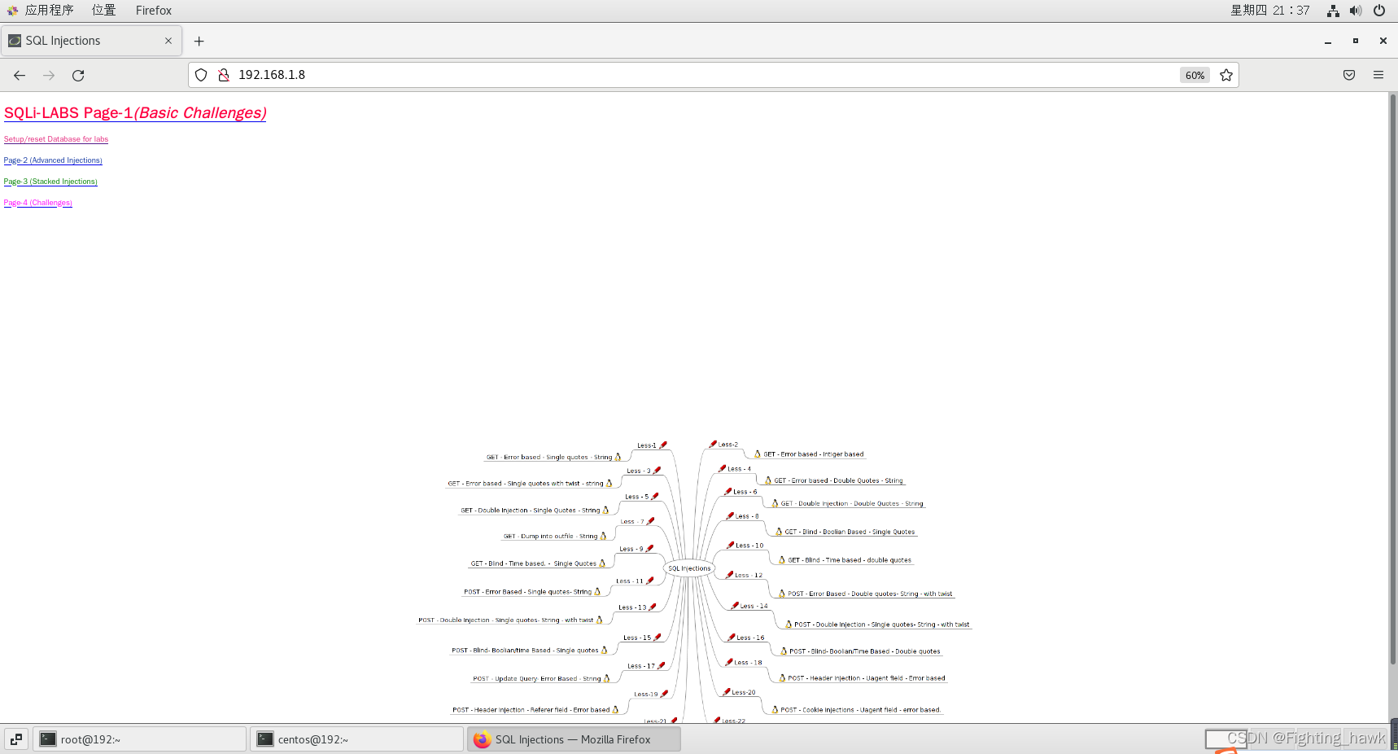Open Page-3 (Stacked Injections) link
Screen dimensions: 1398x754
(x=50, y=182)
